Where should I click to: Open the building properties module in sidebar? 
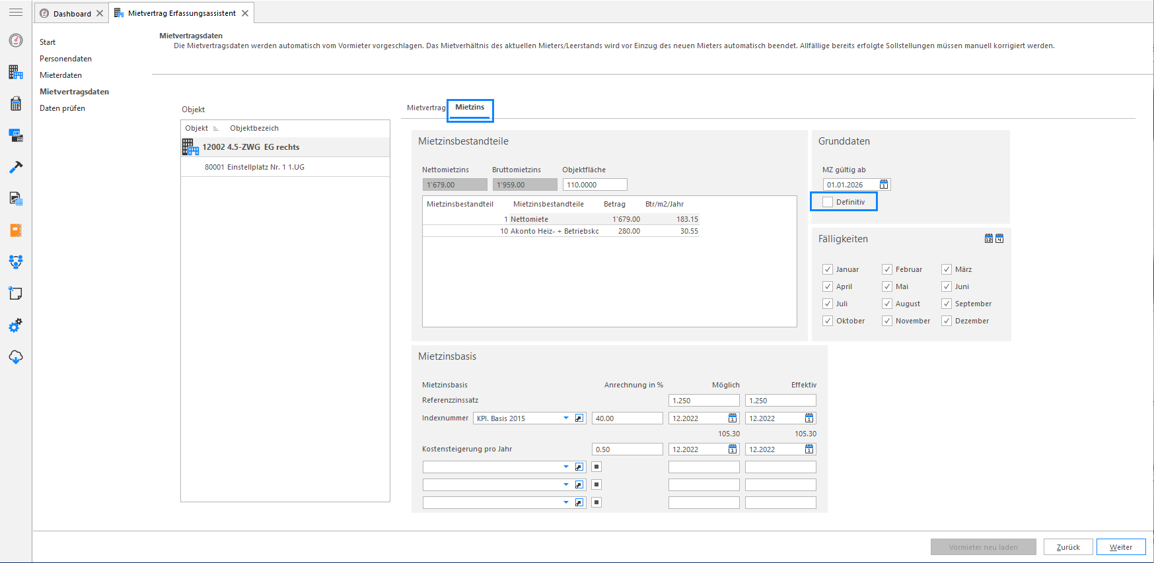click(x=16, y=72)
